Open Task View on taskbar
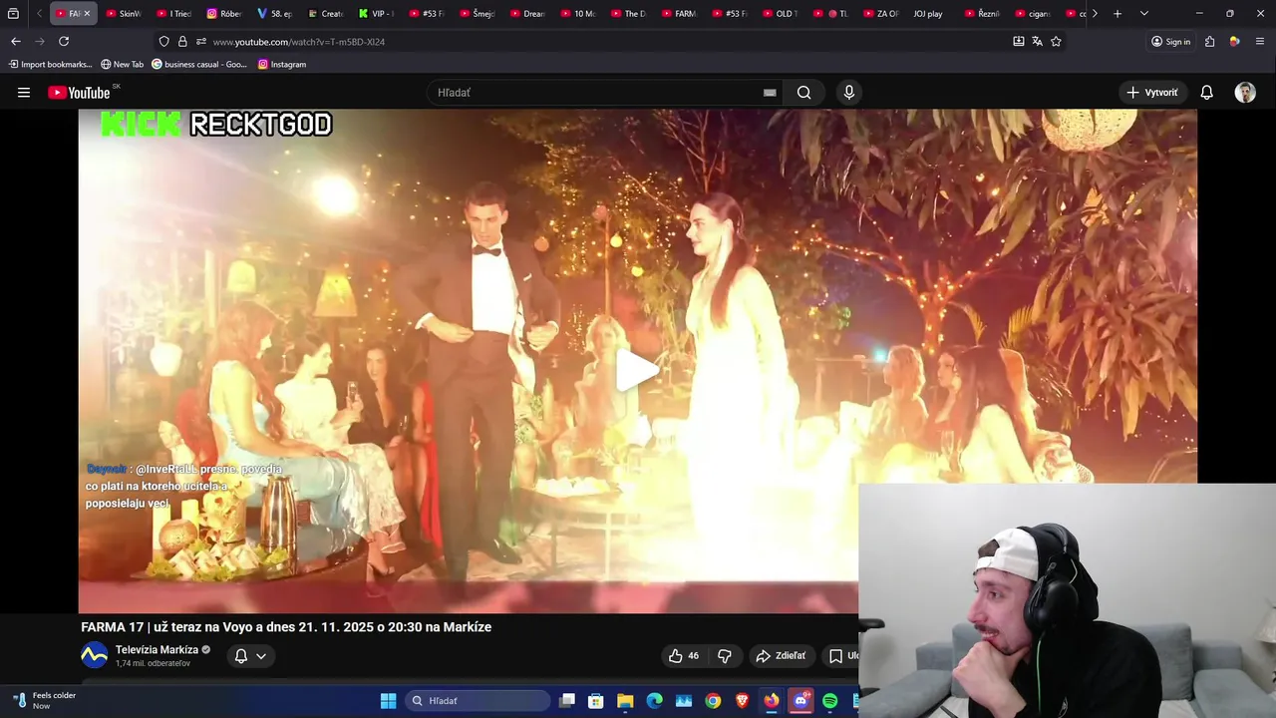Image resolution: width=1276 pixels, height=718 pixels. (x=567, y=701)
